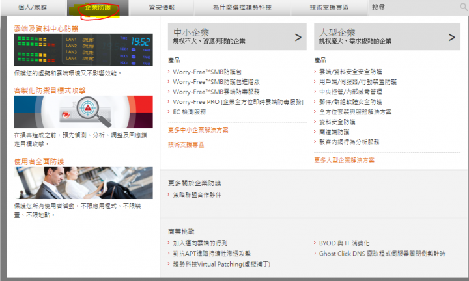Click the 大型企業 banner heading
The width and height of the screenshot is (469, 281).
pos(337,33)
